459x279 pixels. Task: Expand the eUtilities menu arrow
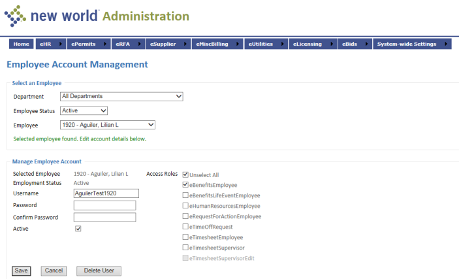tap(281, 44)
